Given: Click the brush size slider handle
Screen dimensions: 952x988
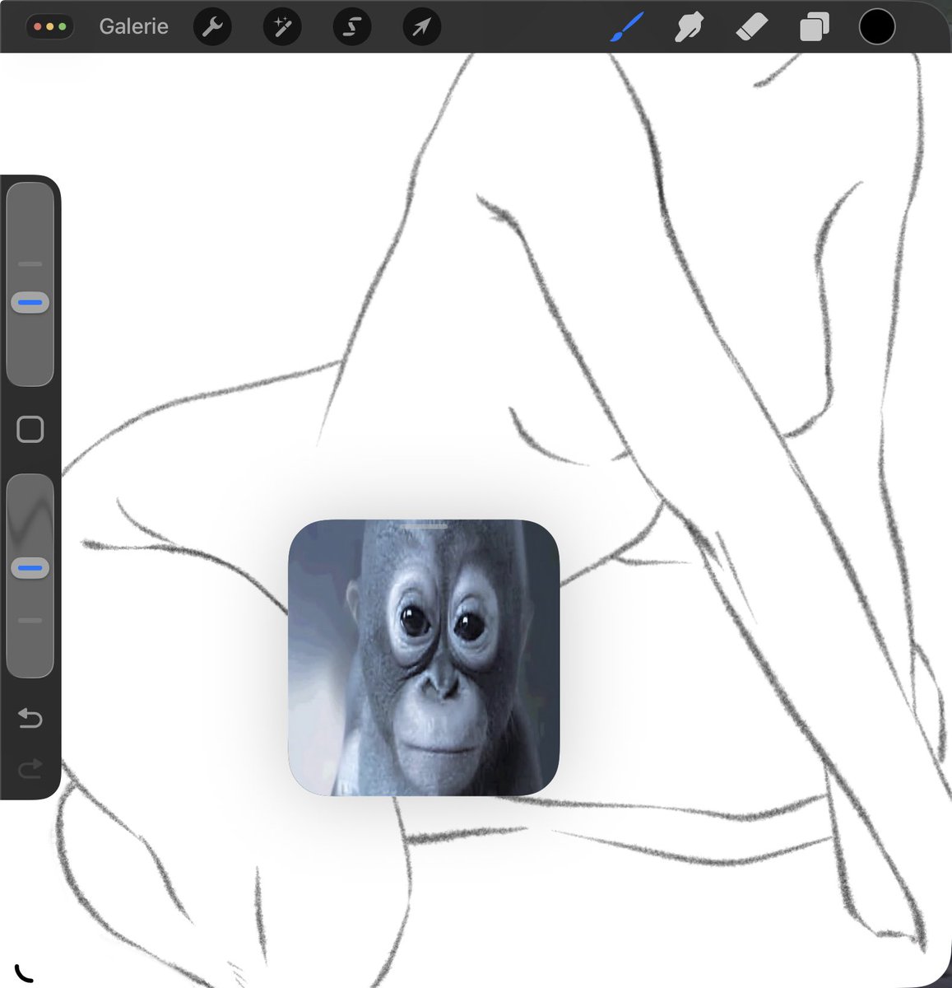Looking at the screenshot, I should pos(30,303).
